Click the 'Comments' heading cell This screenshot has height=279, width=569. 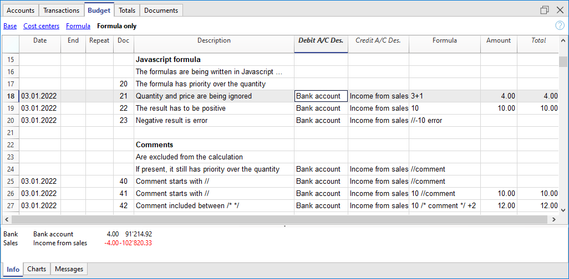click(214, 144)
